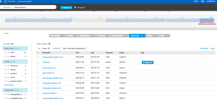Image resolution: width=217 pixels, height=100 pixels.
Task: Switch to the Subdomains tab
Action: pos(87,36)
